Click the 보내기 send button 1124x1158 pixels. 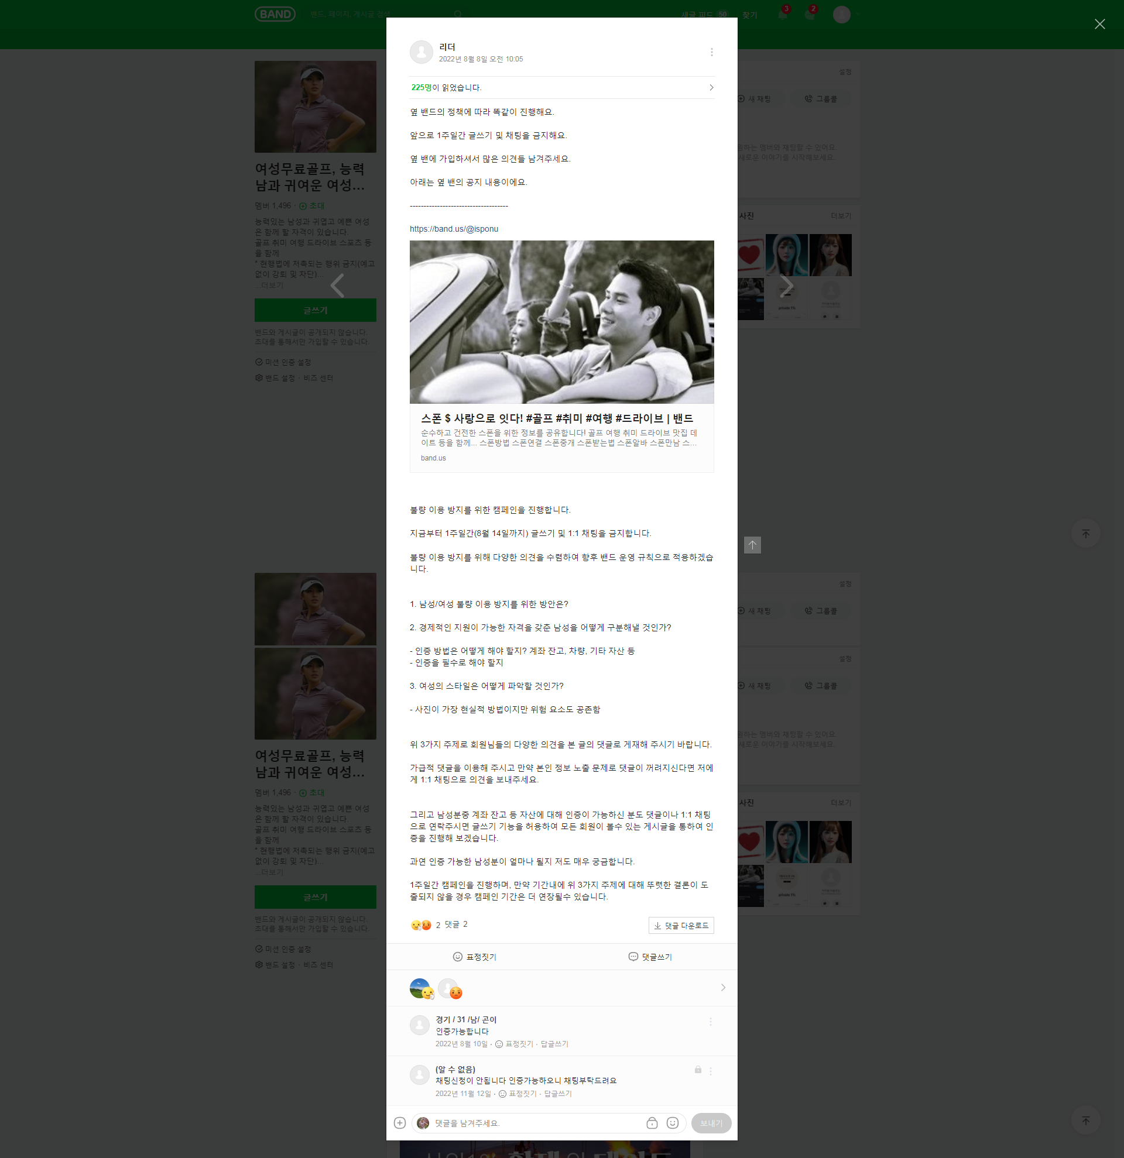click(711, 1122)
